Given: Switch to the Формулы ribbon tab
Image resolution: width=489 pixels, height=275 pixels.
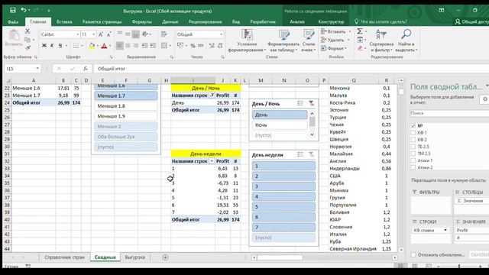Looking at the screenshot, I should 141,22.
